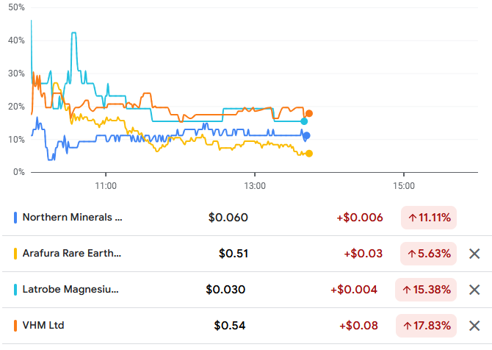Click the Arafura 5.63% change badge
Screen dimensions: 492x350
428,254
